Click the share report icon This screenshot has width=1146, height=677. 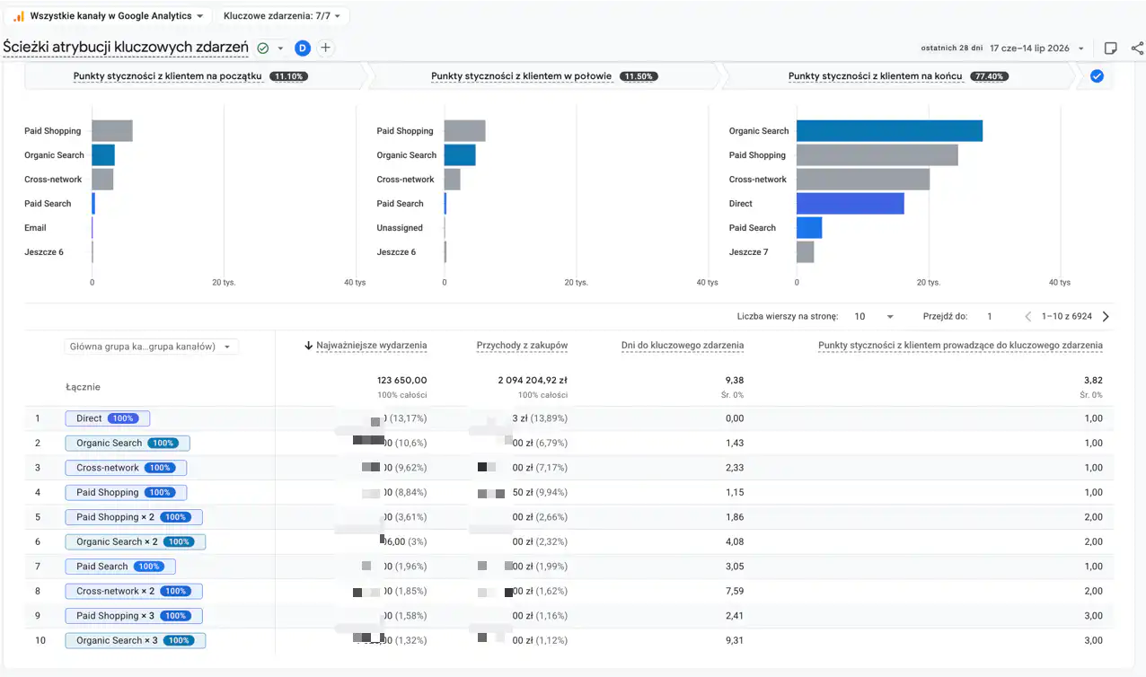point(1137,48)
